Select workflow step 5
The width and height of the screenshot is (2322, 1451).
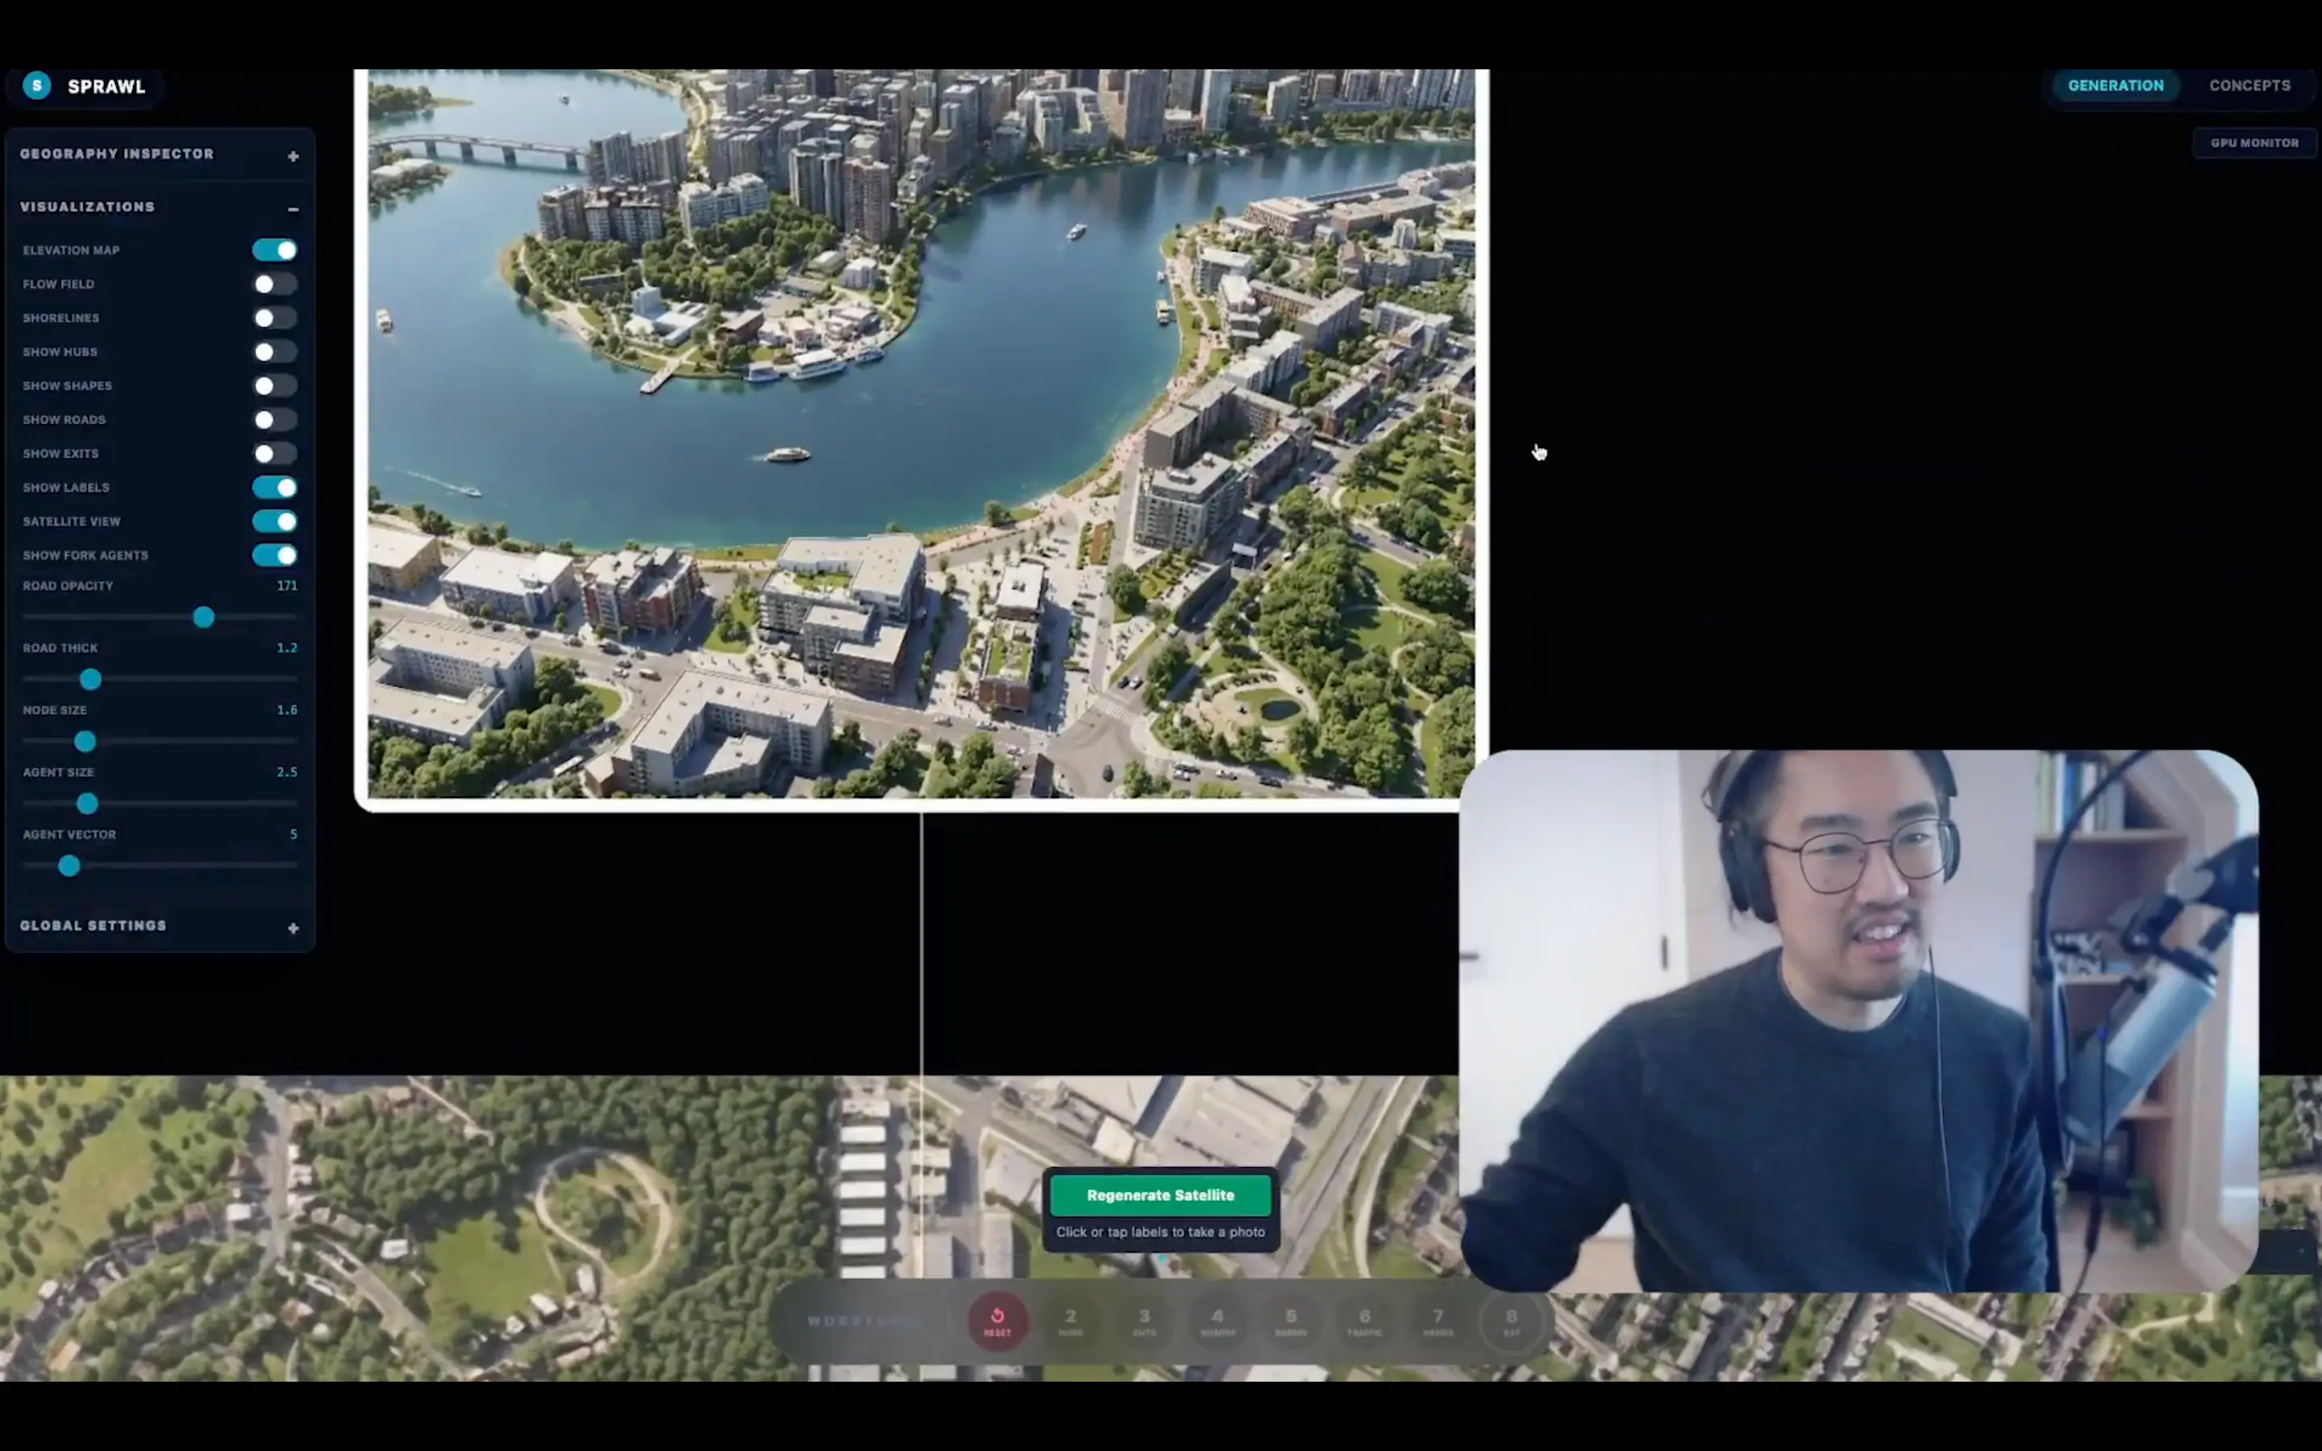click(x=1291, y=1321)
